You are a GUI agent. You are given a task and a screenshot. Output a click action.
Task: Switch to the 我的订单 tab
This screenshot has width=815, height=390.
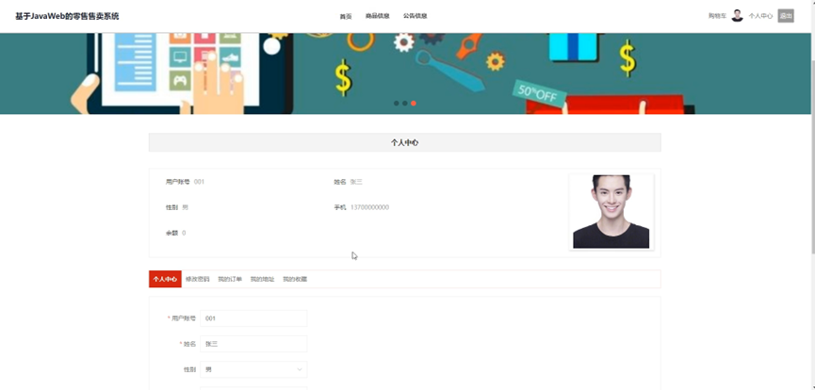tap(230, 279)
